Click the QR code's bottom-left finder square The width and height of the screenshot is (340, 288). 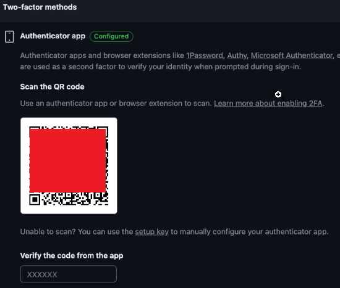(35, 199)
